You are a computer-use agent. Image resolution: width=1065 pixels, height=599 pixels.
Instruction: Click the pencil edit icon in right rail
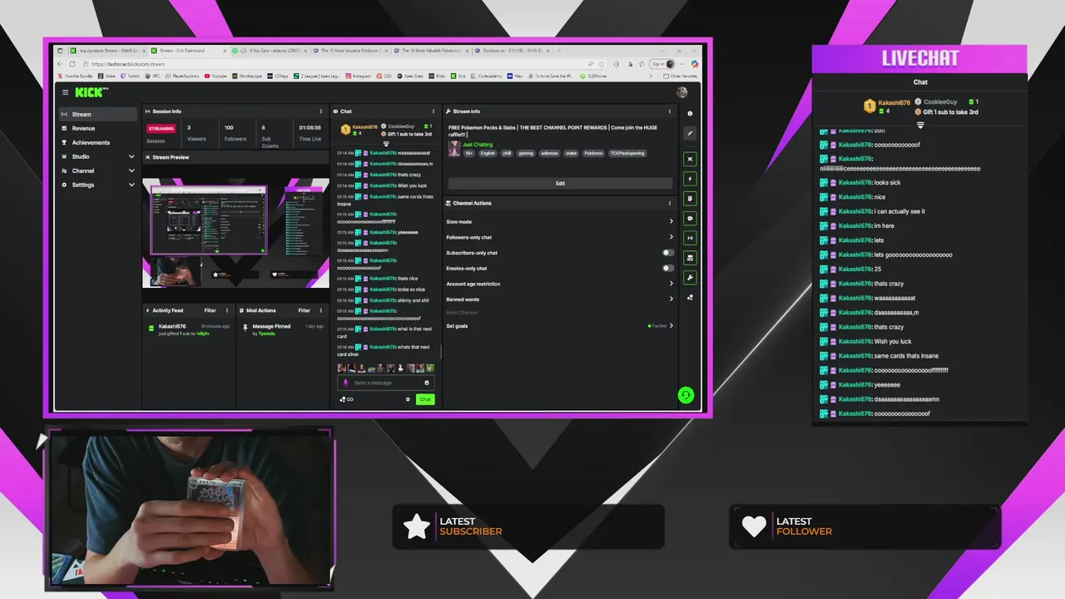tap(690, 133)
